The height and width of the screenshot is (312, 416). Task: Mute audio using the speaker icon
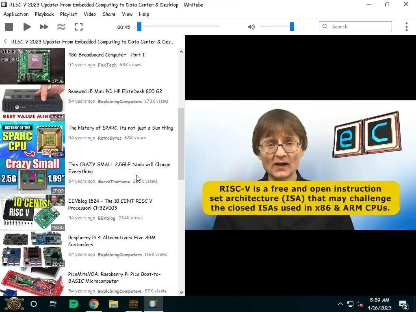coord(251,27)
